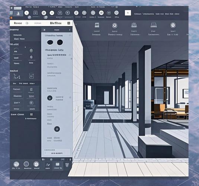The height and width of the screenshot is (186, 199).
Task: Select the compass circle icon in viewport toolbar
Action: click(x=173, y=25)
